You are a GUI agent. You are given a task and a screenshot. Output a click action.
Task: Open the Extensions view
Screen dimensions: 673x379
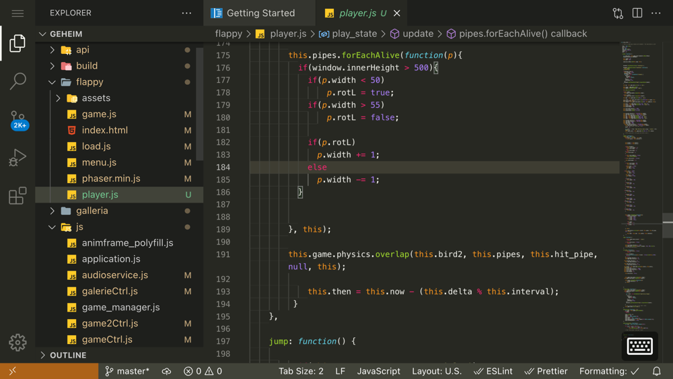17,196
